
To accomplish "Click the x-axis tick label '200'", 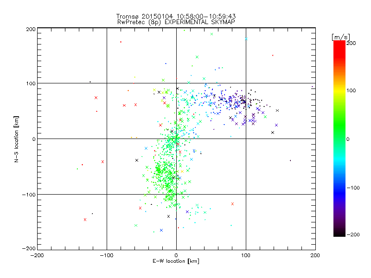I will (315, 255).
